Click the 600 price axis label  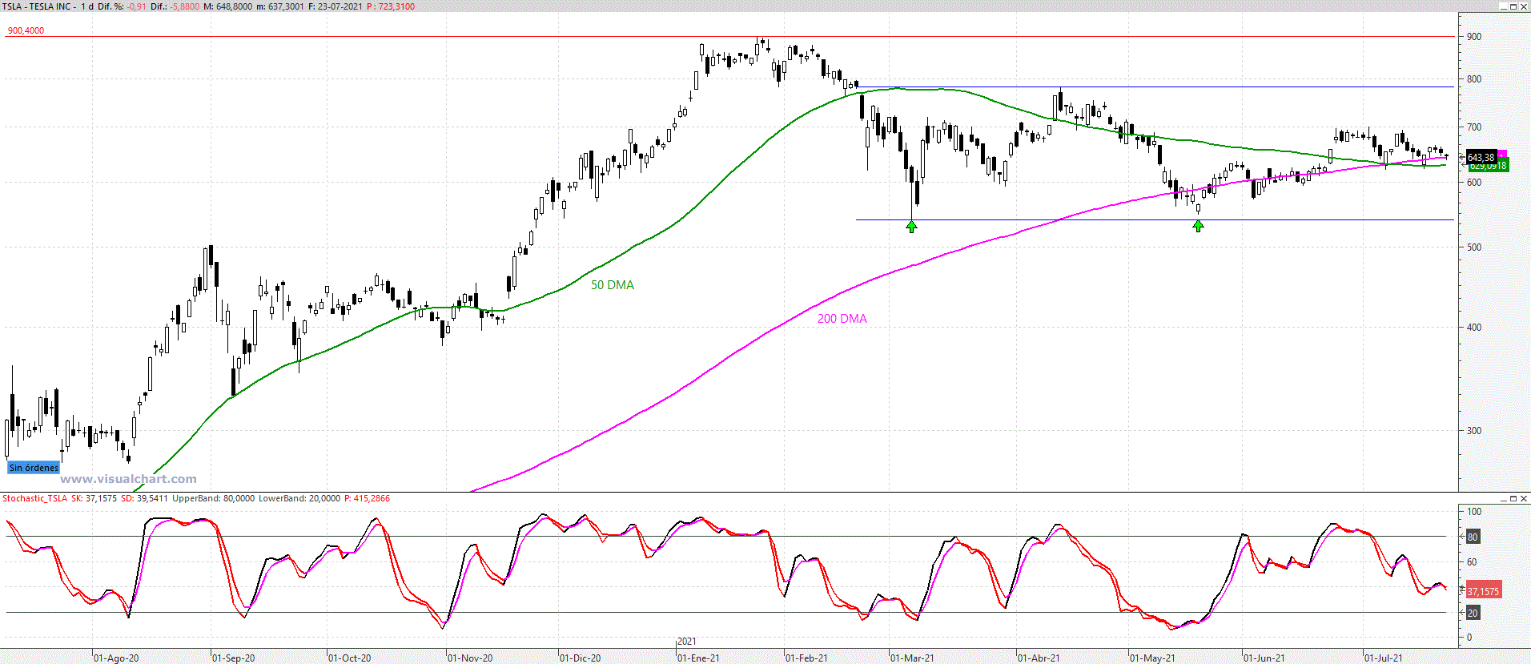coord(1474,183)
